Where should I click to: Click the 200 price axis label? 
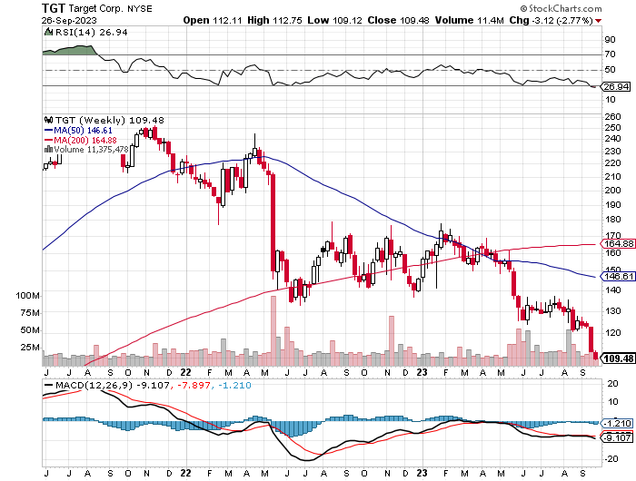click(612, 190)
